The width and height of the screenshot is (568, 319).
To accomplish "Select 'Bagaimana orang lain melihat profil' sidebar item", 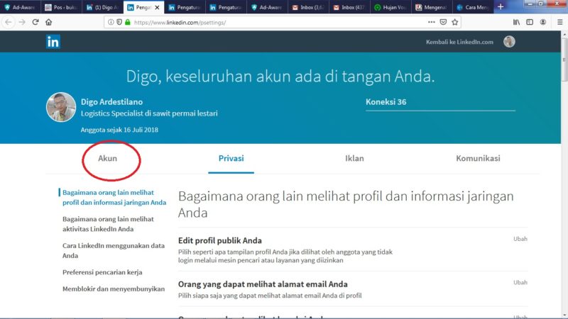I will (x=114, y=198).
